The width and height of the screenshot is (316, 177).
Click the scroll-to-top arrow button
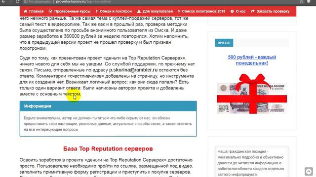(x=309, y=172)
